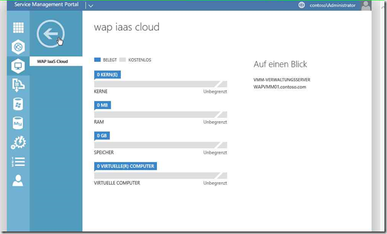
Task: Click WAPVMM01.contoso.com server name
Action: (279, 87)
